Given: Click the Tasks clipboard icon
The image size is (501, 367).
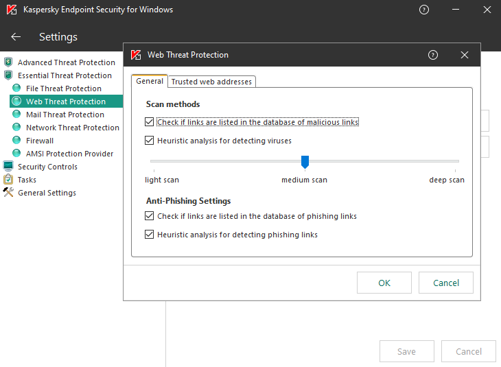Looking at the screenshot, I should 8,180.
